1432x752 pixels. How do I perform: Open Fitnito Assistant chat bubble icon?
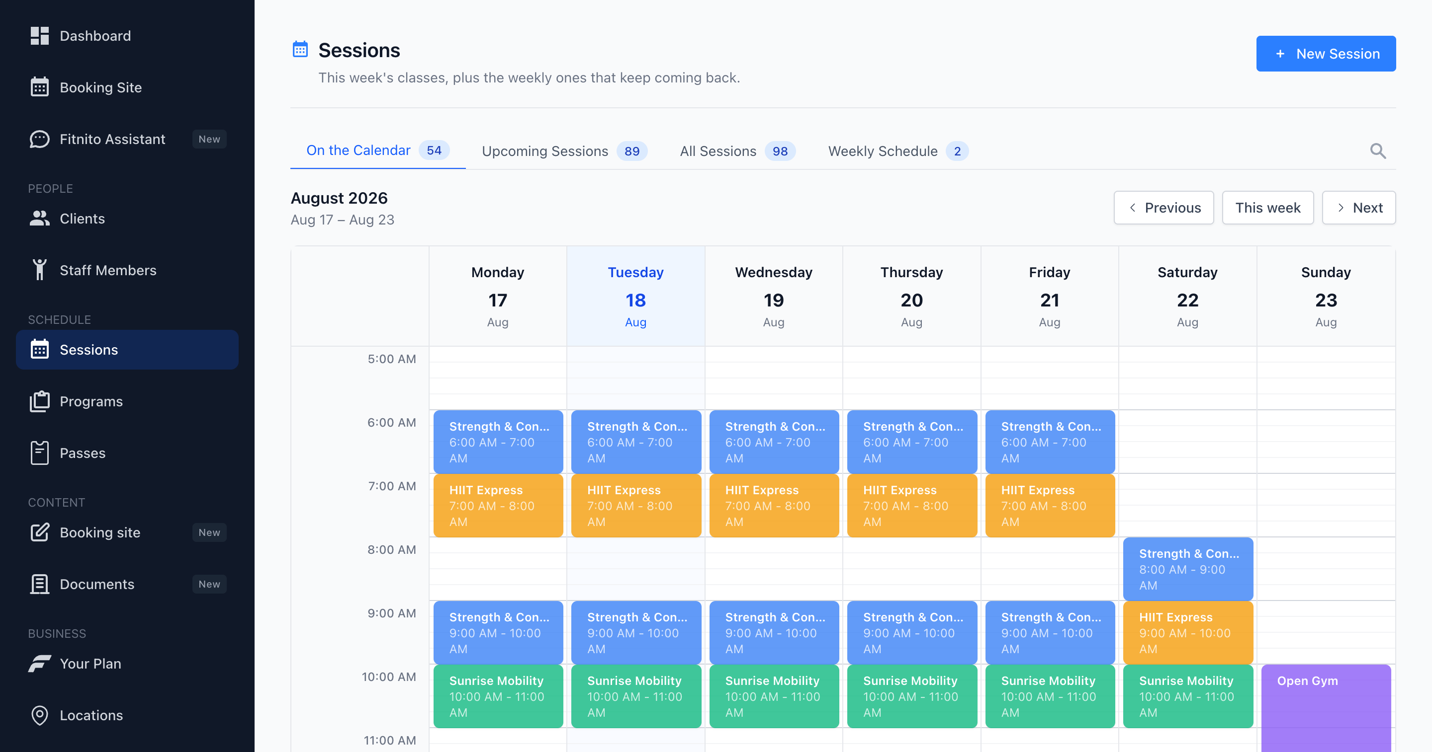[x=39, y=139]
